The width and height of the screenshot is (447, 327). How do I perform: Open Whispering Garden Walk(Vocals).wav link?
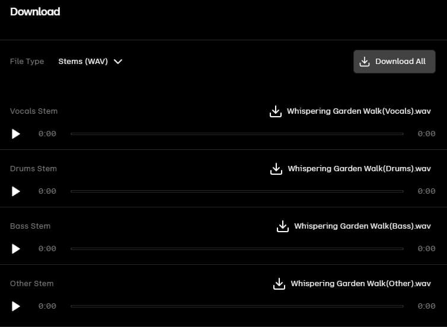(x=359, y=111)
